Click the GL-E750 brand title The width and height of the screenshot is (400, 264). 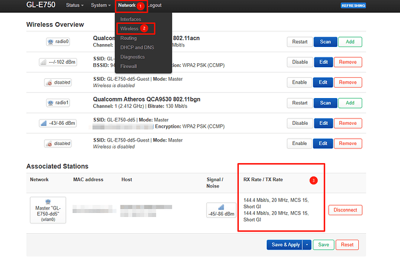(41, 5)
